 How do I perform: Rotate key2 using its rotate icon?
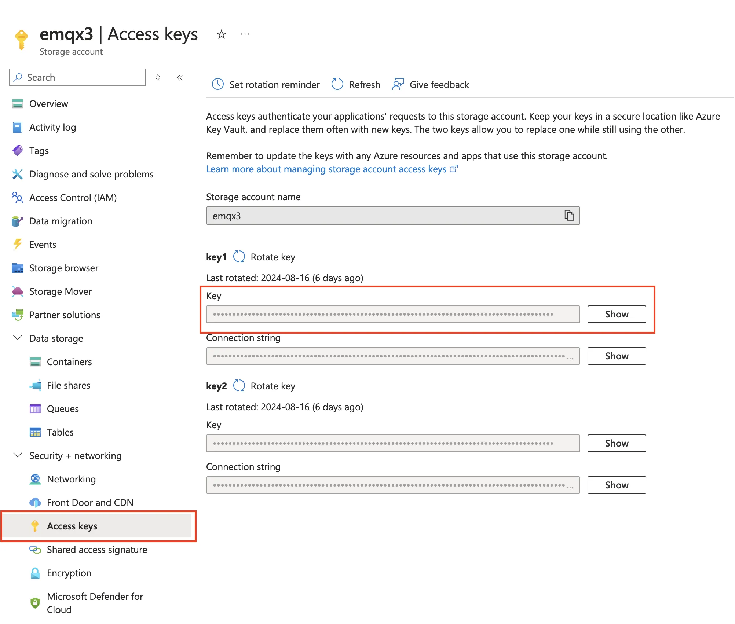[x=239, y=386]
